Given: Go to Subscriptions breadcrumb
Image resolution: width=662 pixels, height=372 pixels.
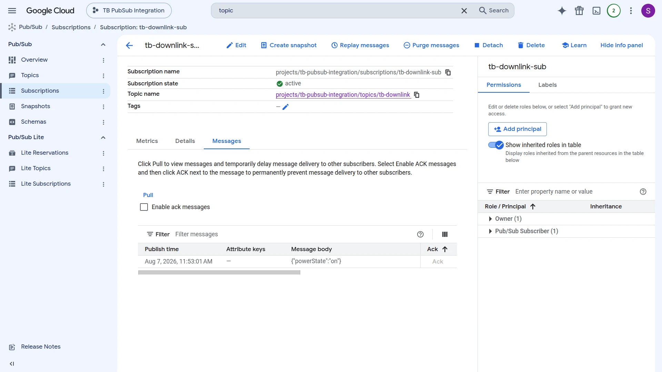Looking at the screenshot, I should 71,27.
